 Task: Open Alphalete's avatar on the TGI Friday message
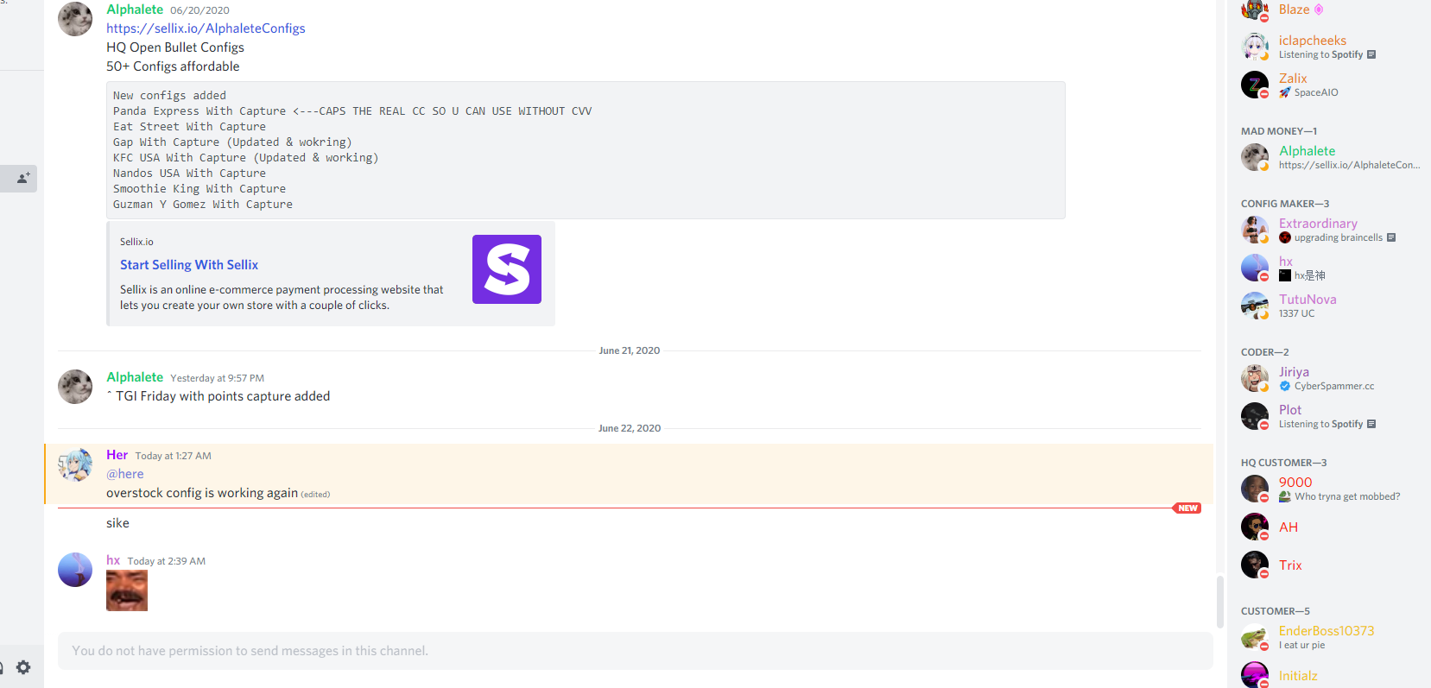click(x=75, y=387)
